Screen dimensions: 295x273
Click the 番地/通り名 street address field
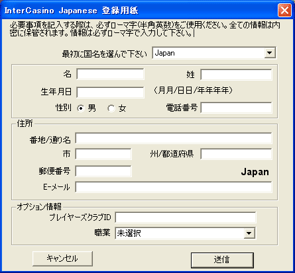pyautogui.click(x=174, y=138)
